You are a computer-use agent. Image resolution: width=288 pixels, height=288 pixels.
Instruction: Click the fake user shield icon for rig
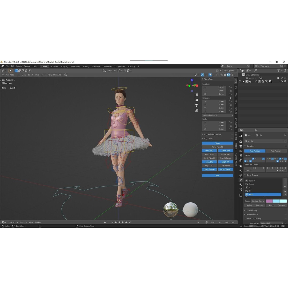pos(285,141)
